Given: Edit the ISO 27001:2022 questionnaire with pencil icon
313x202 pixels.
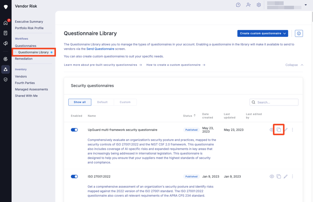Looking at the screenshot, I should pyautogui.click(x=286, y=177).
